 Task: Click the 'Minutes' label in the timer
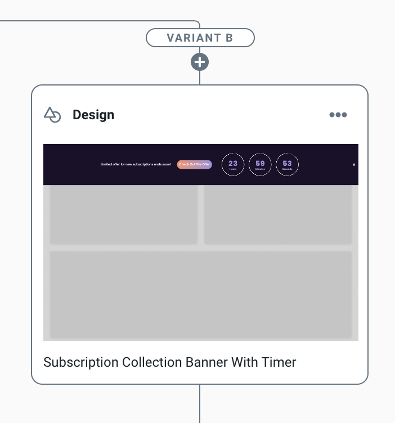[260, 169]
